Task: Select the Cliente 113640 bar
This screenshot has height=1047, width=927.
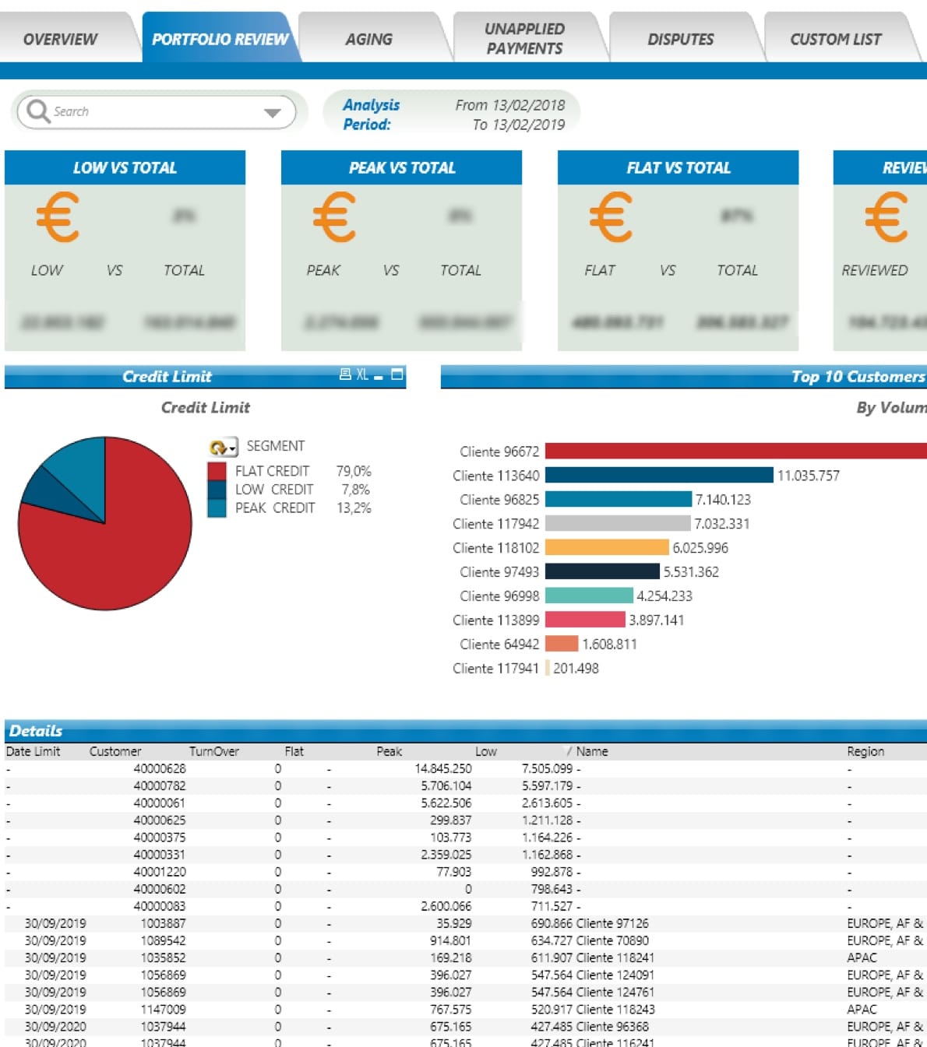Action: click(659, 476)
